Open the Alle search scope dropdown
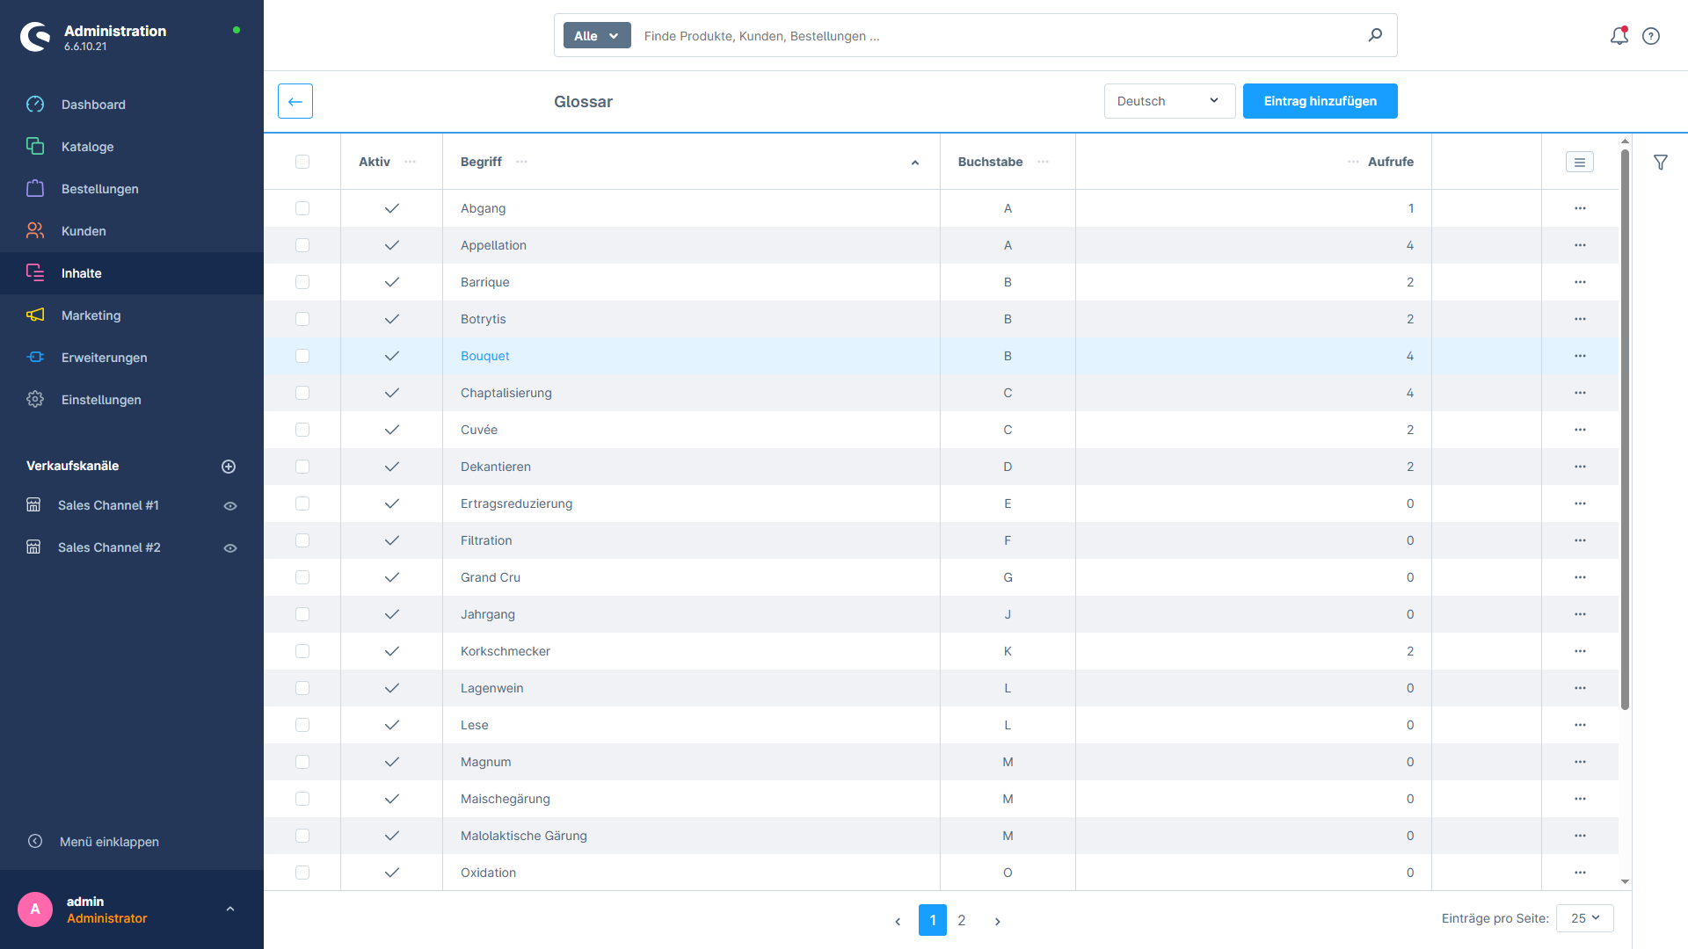This screenshot has width=1688, height=949. tap(597, 35)
